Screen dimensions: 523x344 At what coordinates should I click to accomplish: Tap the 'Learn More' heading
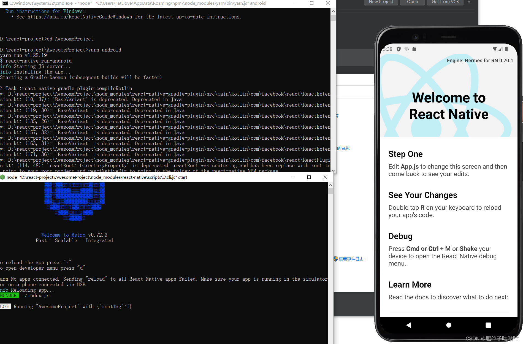(x=410, y=285)
